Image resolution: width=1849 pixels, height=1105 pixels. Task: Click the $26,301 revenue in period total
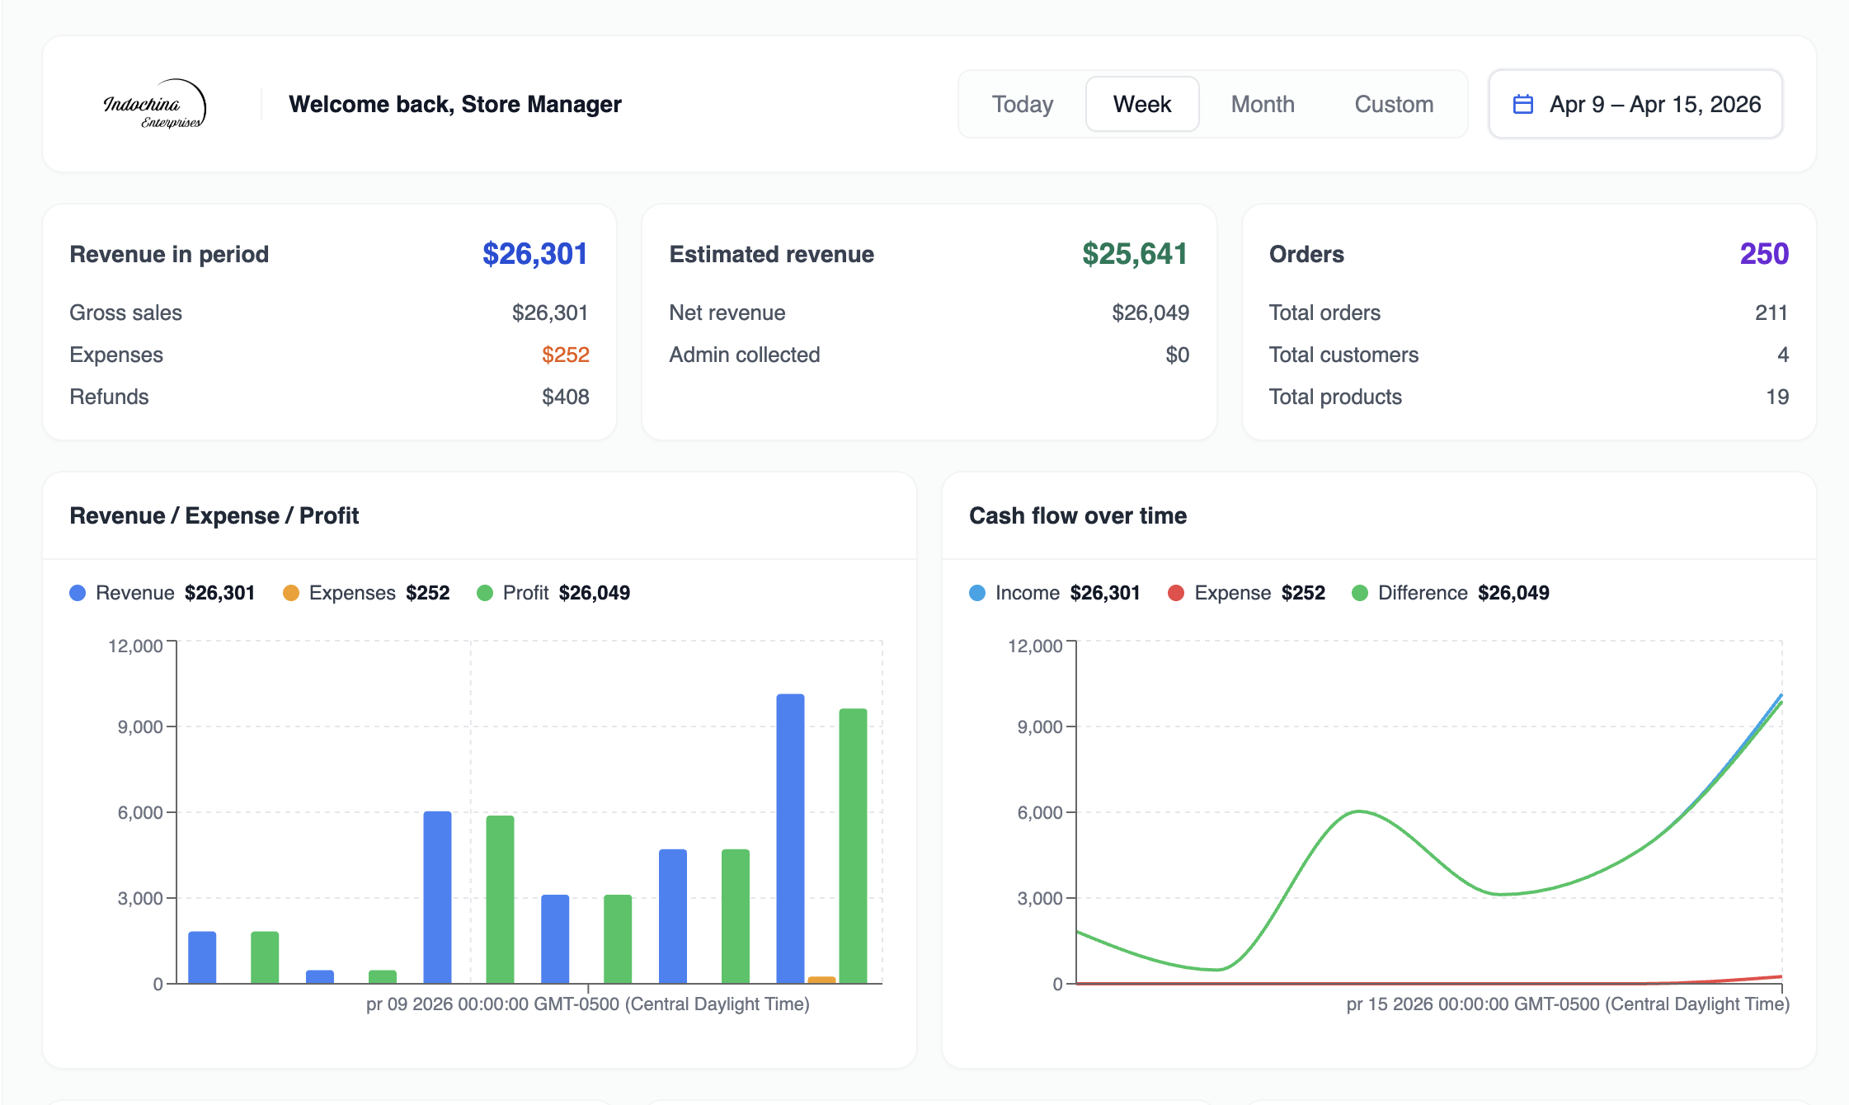click(534, 254)
